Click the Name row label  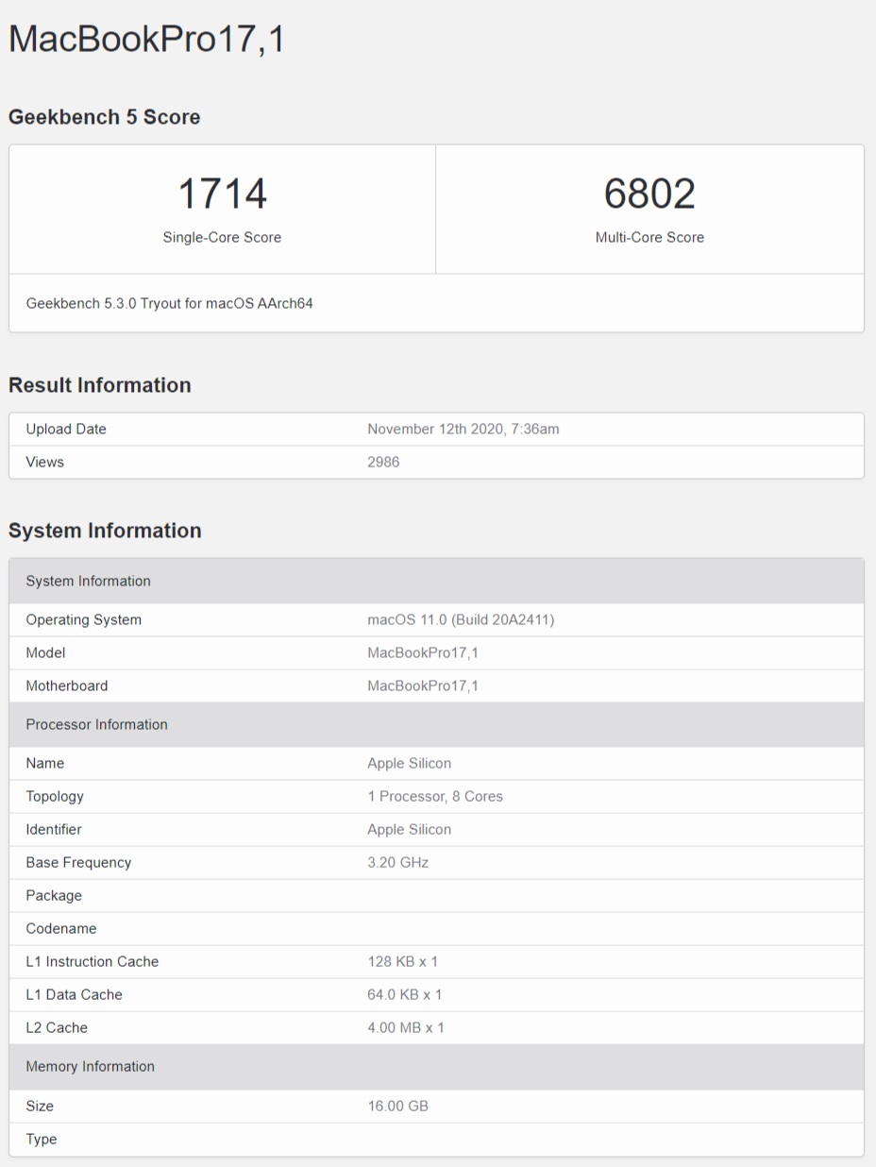tap(45, 763)
